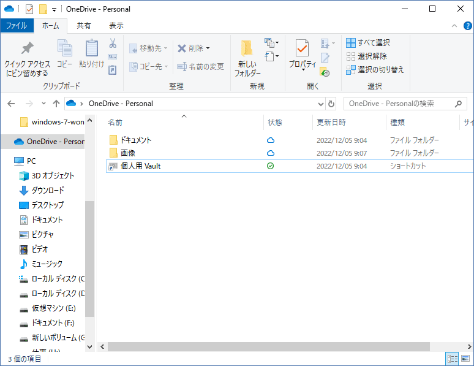The width and height of the screenshot is (474, 366).
Task: Select the ドキュメント folder in the file list
Action: (x=135, y=140)
